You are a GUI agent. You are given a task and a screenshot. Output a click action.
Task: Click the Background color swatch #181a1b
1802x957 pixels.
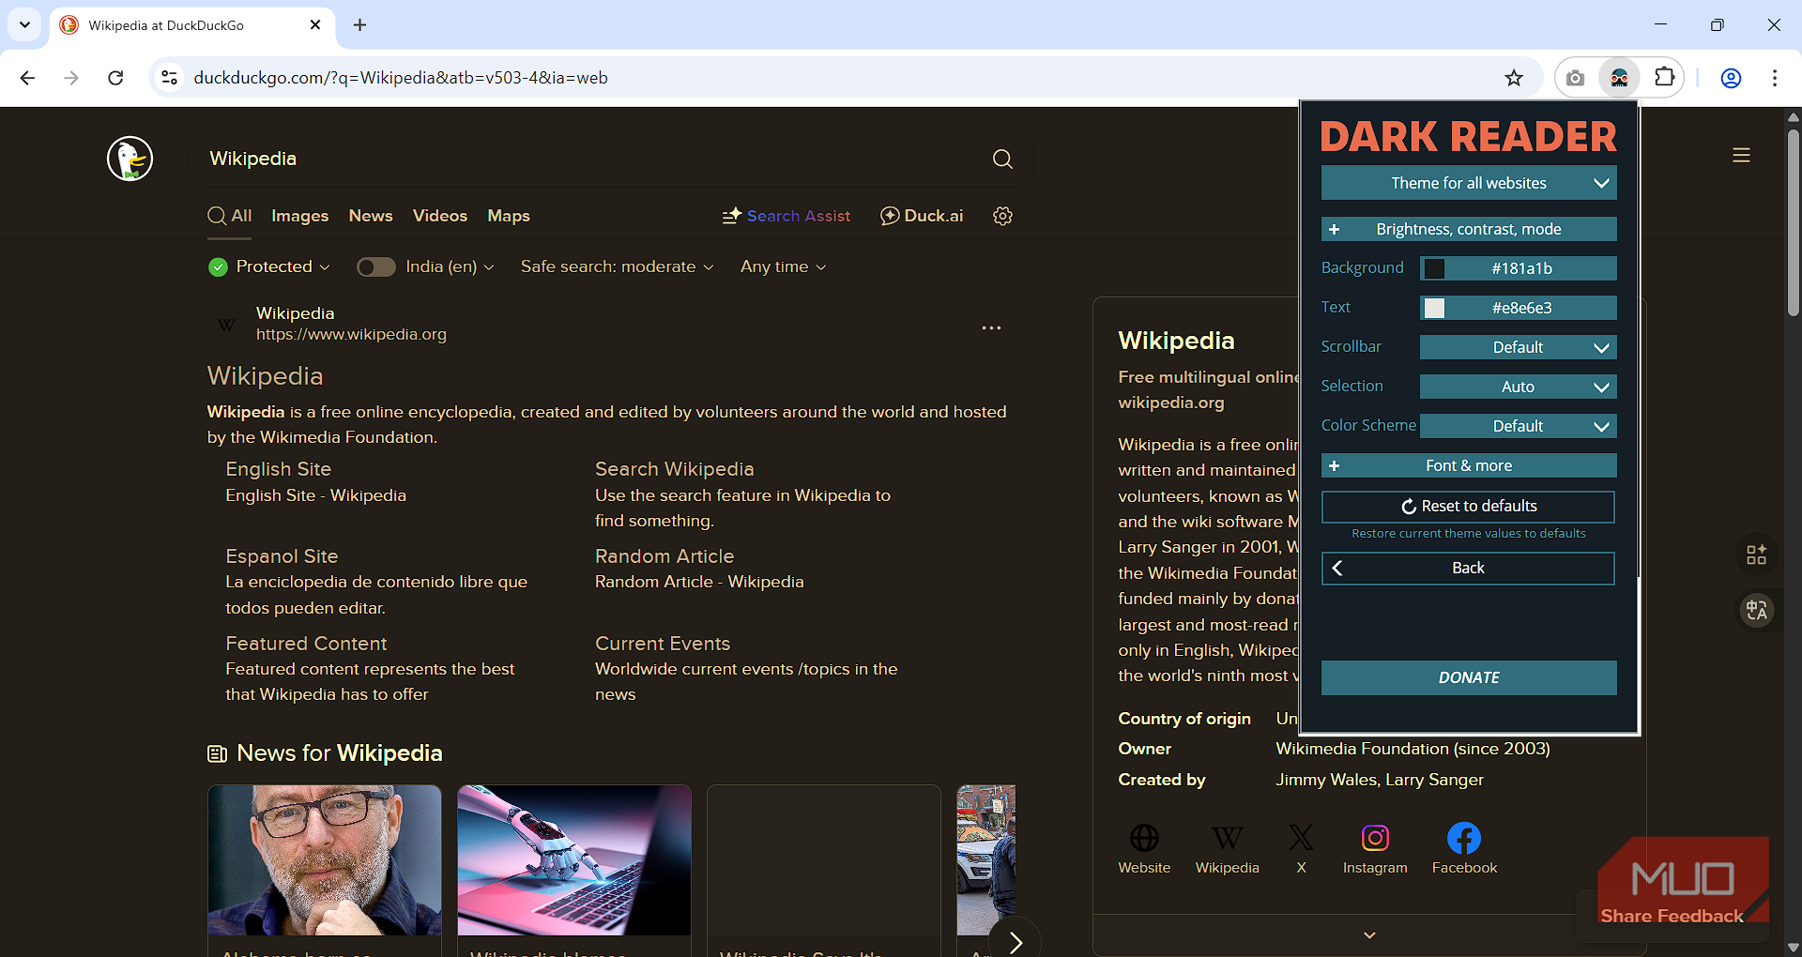pos(1434,268)
